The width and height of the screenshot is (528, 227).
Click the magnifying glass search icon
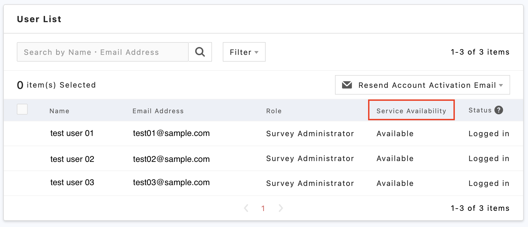(x=200, y=52)
